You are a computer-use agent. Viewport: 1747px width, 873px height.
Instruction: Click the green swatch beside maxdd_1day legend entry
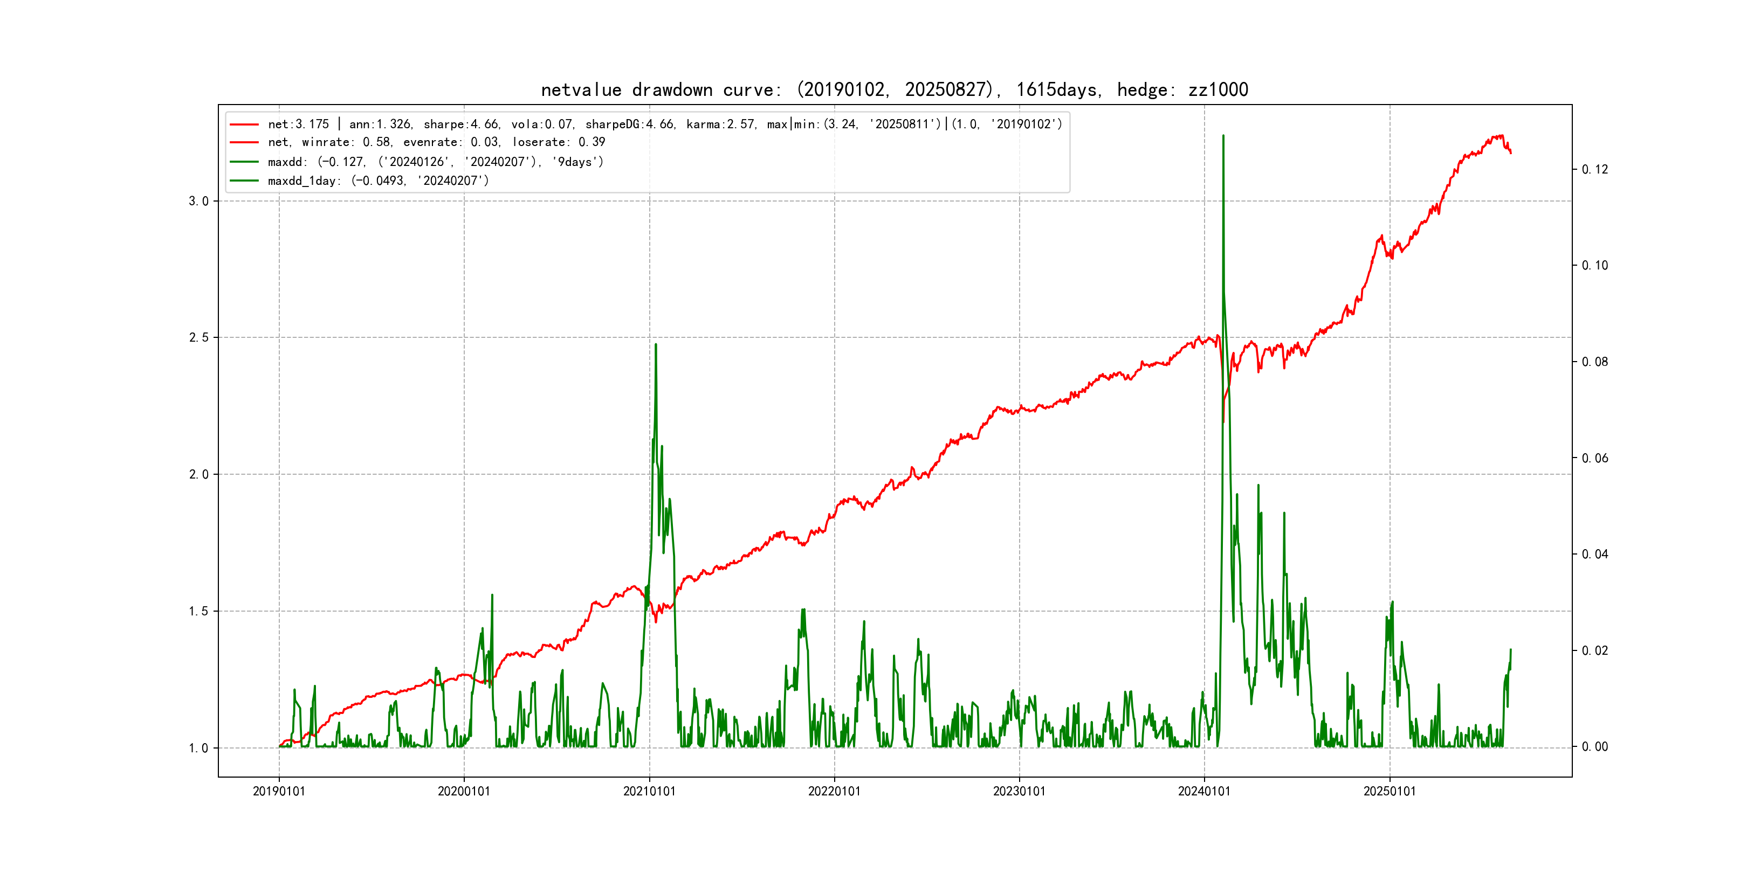tap(244, 181)
